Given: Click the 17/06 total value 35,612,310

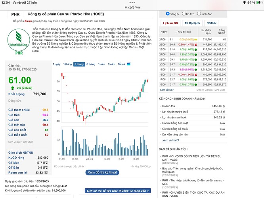Looking at the screenshot, I should pyautogui.click(x=220, y=80).
